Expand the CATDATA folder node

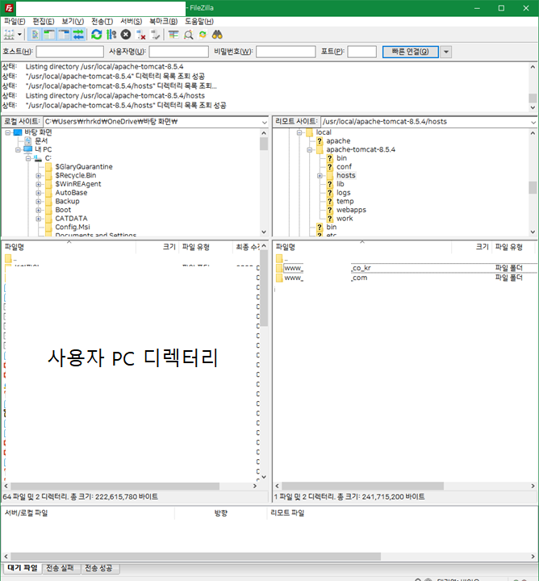tap(39, 219)
